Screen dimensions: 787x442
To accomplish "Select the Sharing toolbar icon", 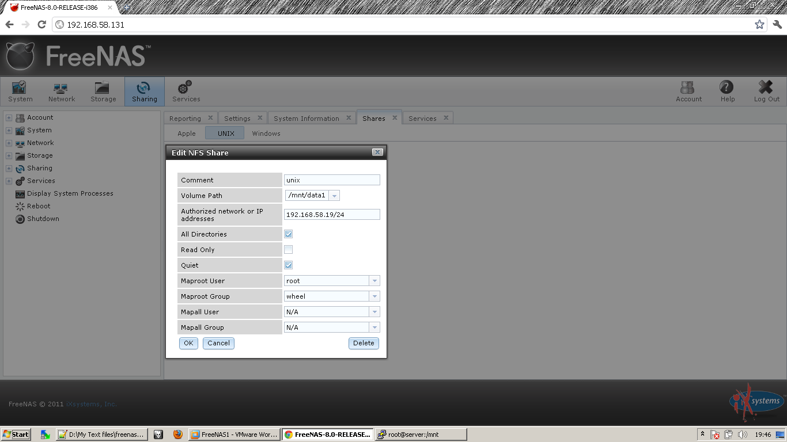I will click(145, 92).
